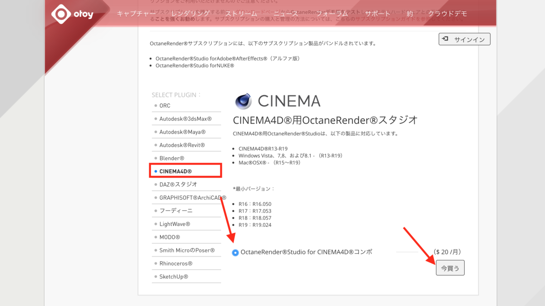
Task: Select the CINEMA4D plugin entry
Action: [x=175, y=171]
